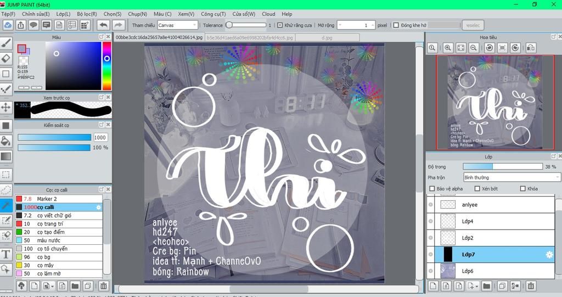Screen dimensions: 562x297
Task: Toggle visibility of the anlyee layer
Action: click(430, 205)
